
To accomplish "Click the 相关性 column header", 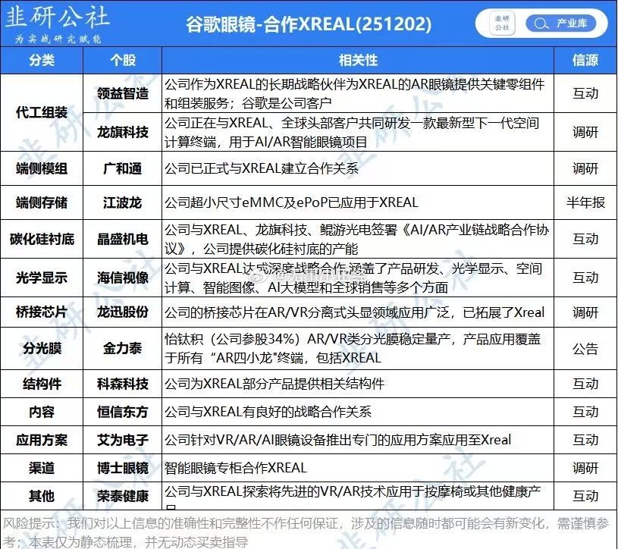I will click(358, 61).
